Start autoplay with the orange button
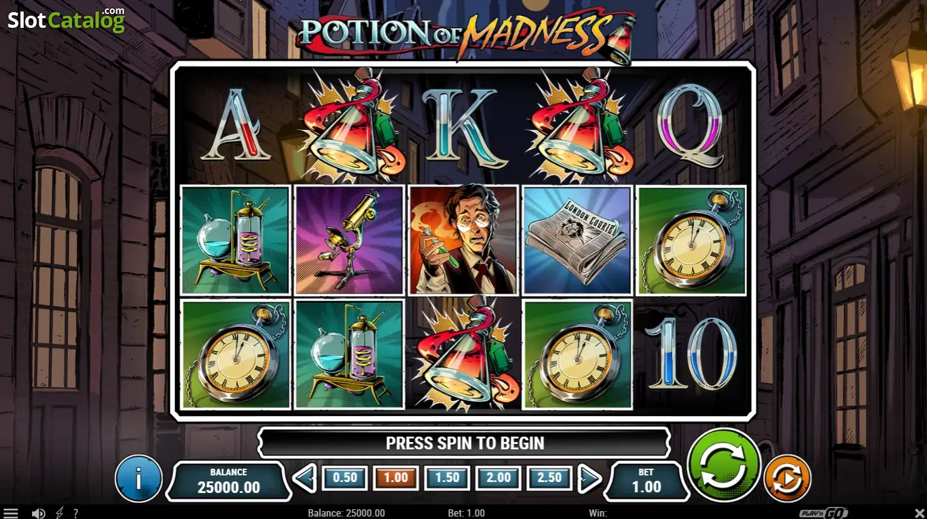 787,478
